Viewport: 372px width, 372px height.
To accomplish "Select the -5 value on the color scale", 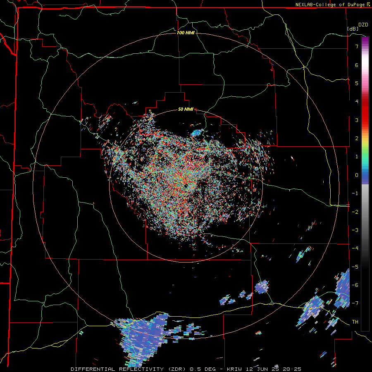I will [355, 267].
